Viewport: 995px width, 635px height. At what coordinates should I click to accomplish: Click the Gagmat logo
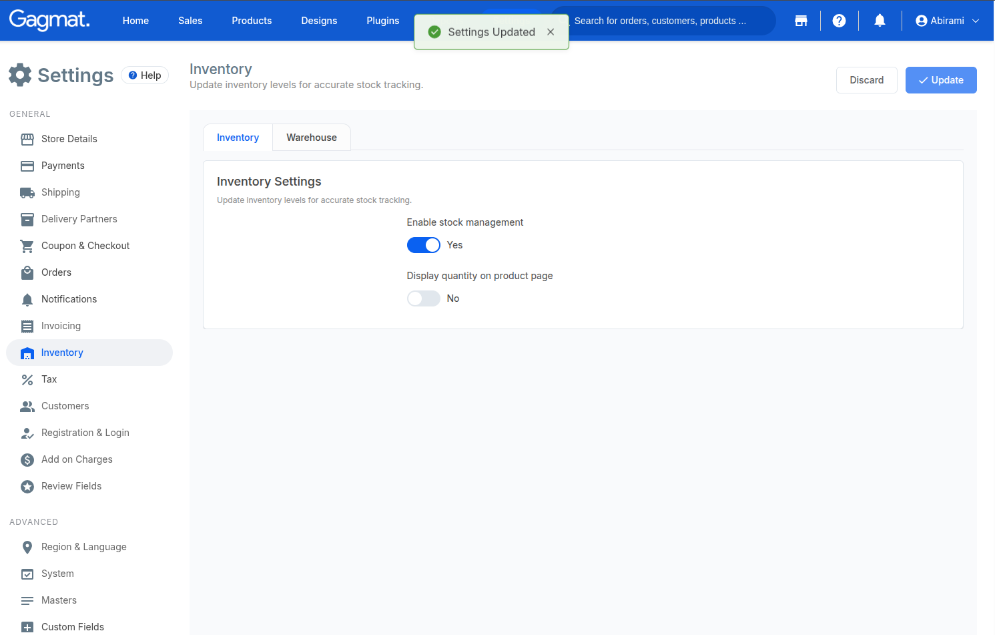tap(49, 20)
